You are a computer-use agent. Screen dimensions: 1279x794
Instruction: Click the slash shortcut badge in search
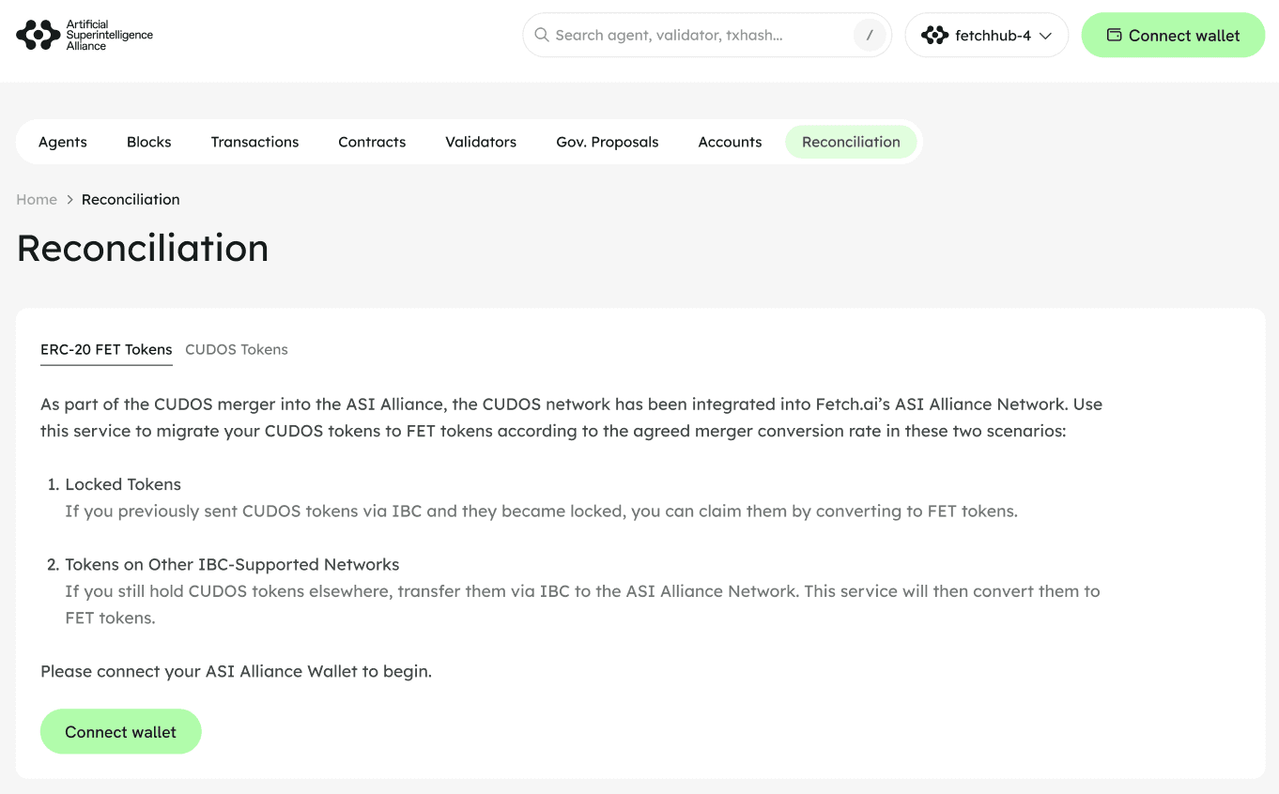click(x=870, y=35)
